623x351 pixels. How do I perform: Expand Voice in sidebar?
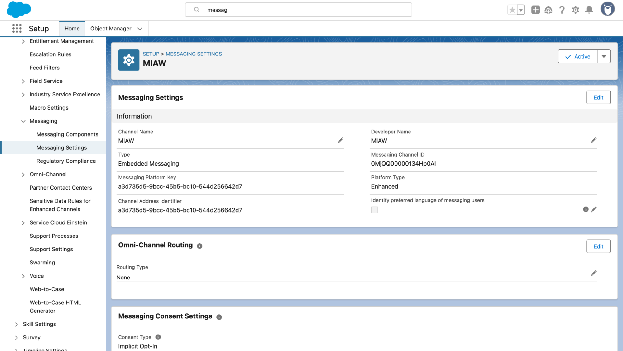point(23,276)
